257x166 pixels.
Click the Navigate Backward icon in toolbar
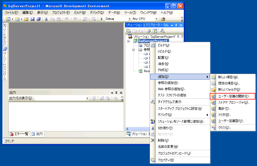[85, 19]
